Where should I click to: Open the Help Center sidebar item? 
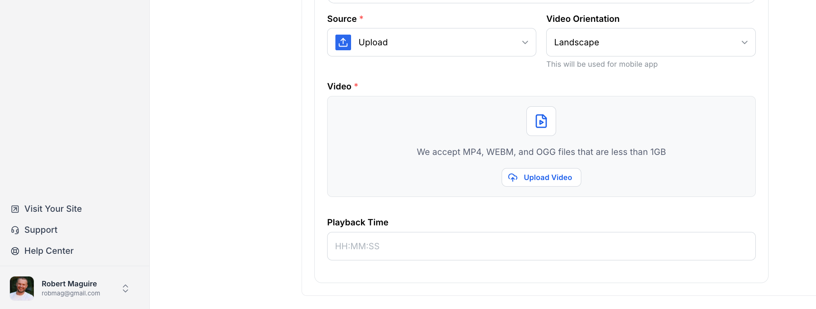(x=49, y=251)
